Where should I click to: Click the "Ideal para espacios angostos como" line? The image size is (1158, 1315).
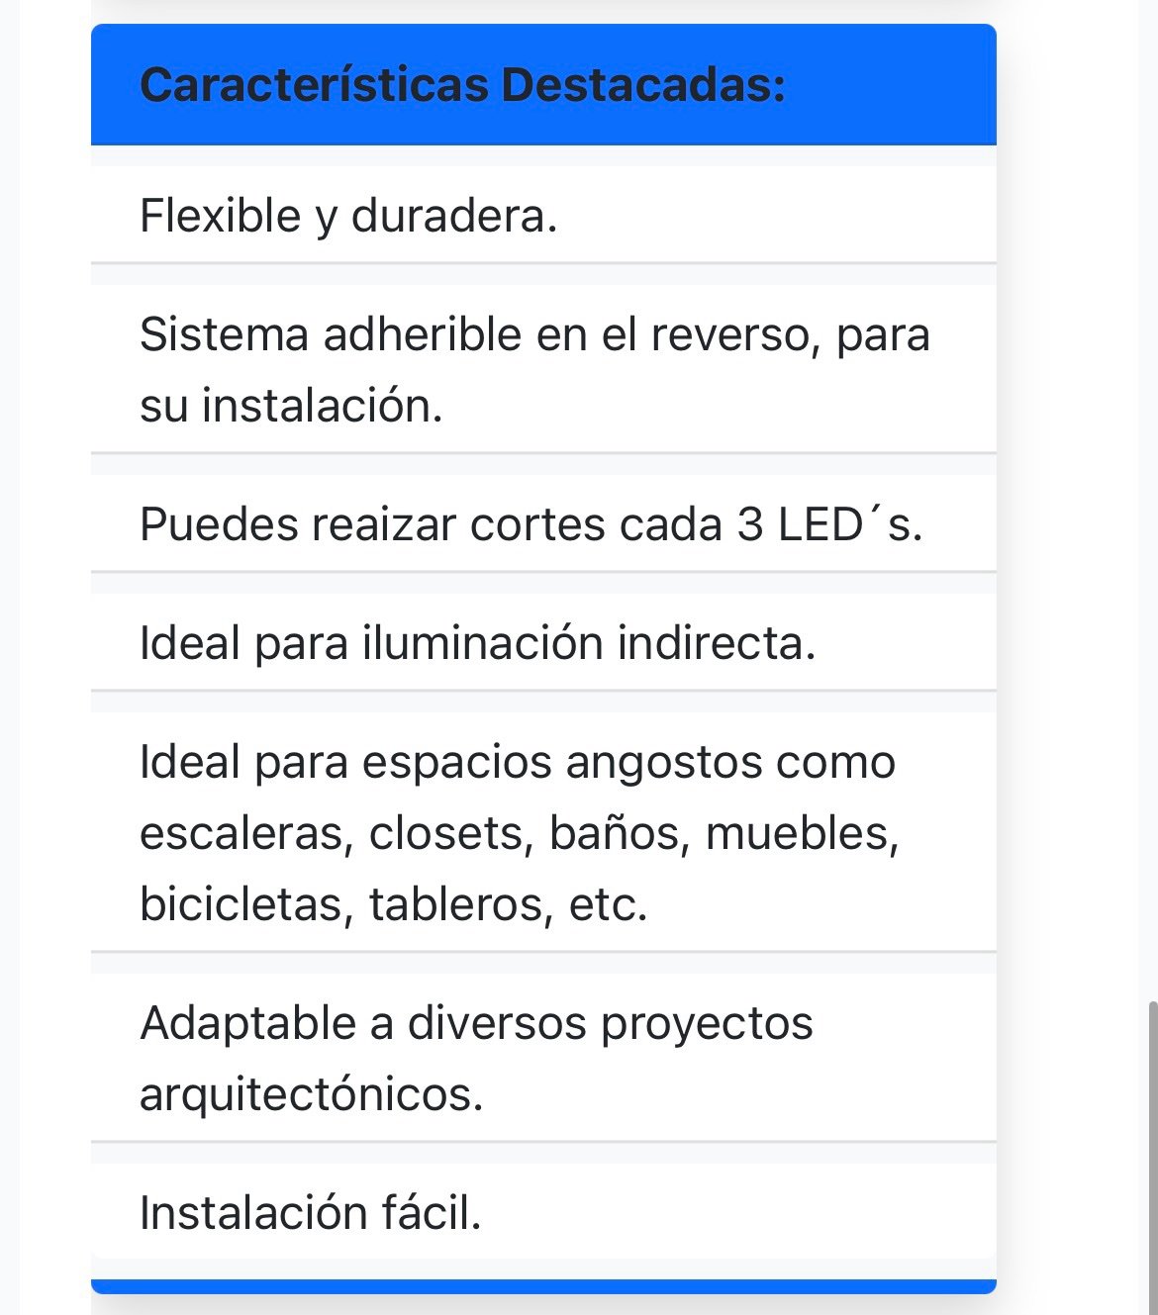(x=517, y=762)
